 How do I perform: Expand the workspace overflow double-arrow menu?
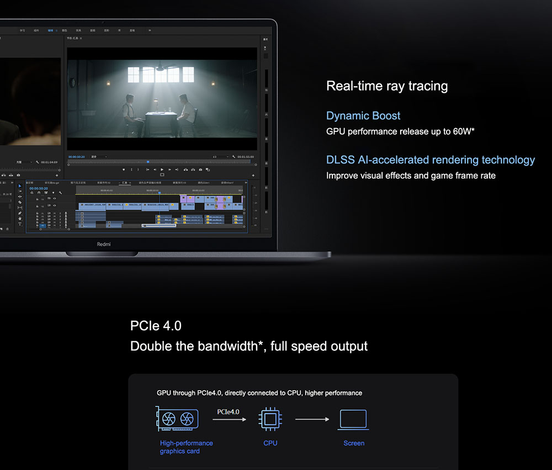coord(150,30)
